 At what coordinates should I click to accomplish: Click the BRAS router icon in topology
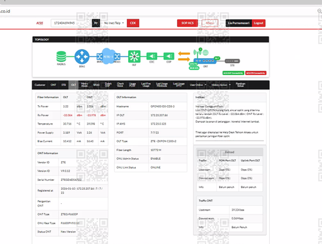(x=82, y=57)
